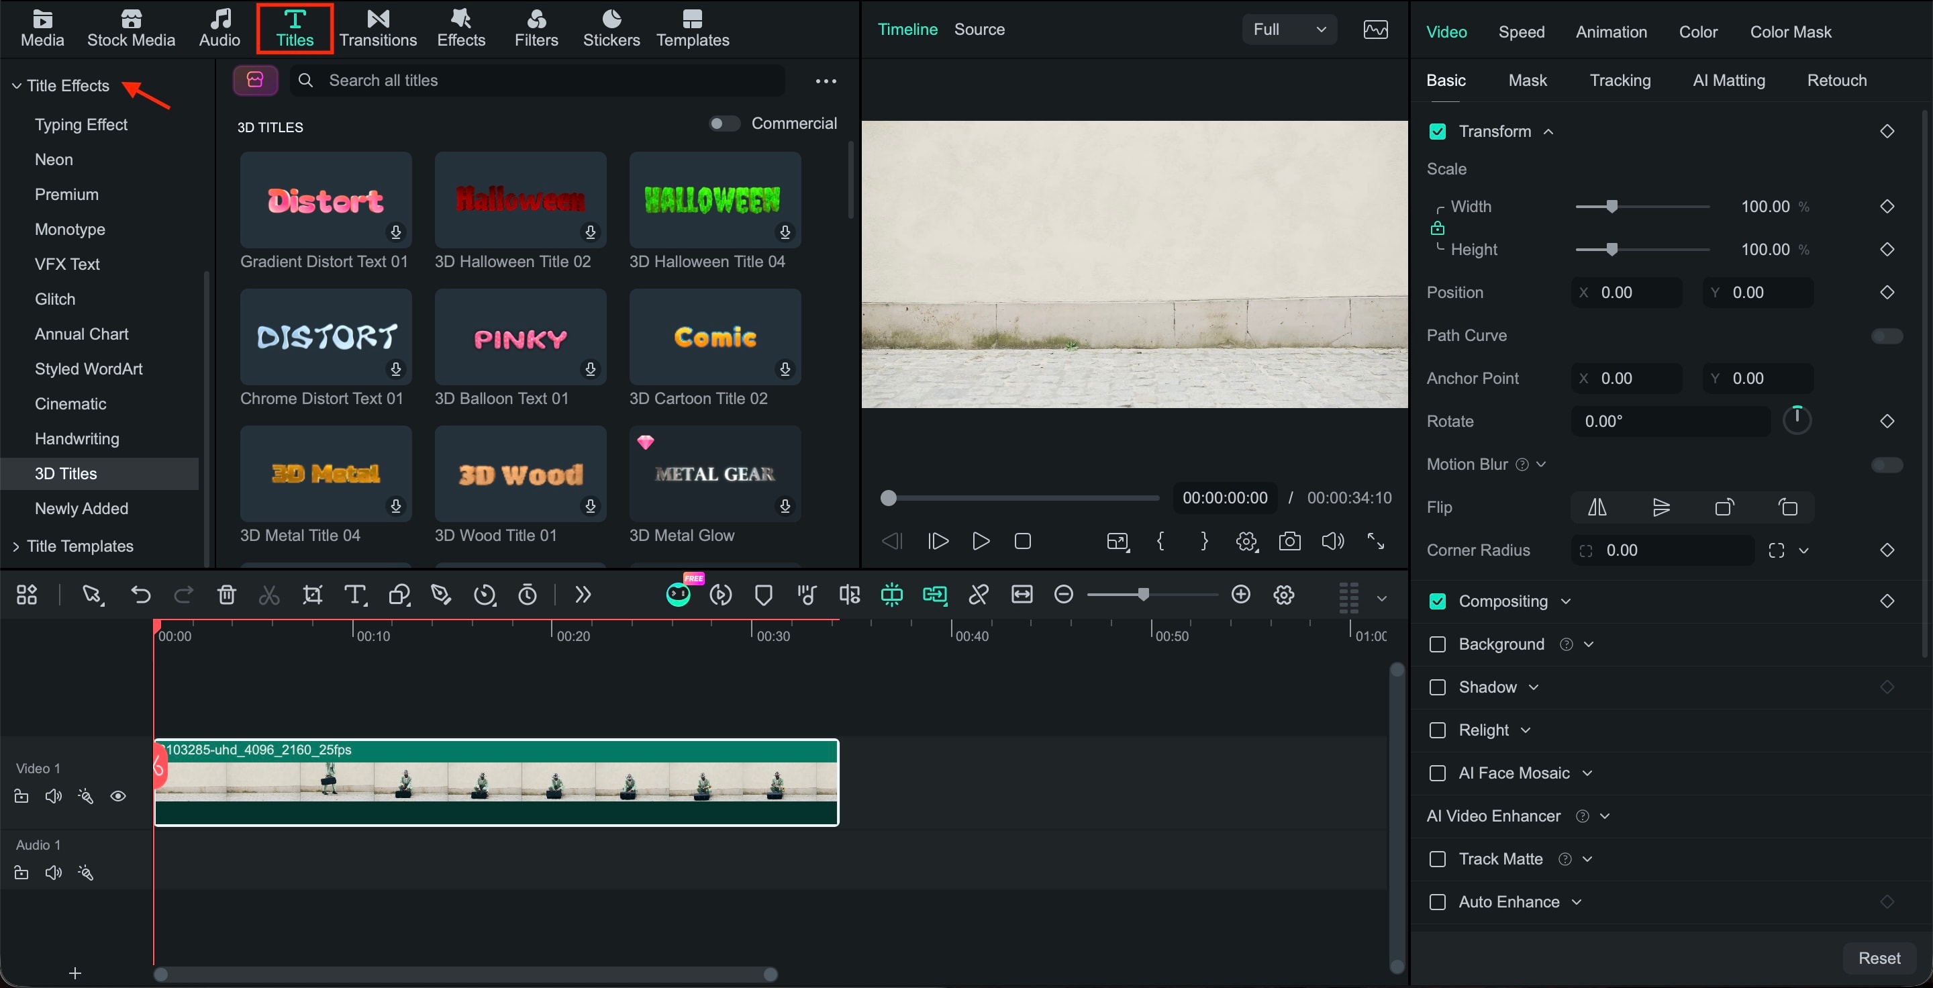Flip clip horizontally icon
Viewport: 1933px width, 988px height.
click(1597, 507)
